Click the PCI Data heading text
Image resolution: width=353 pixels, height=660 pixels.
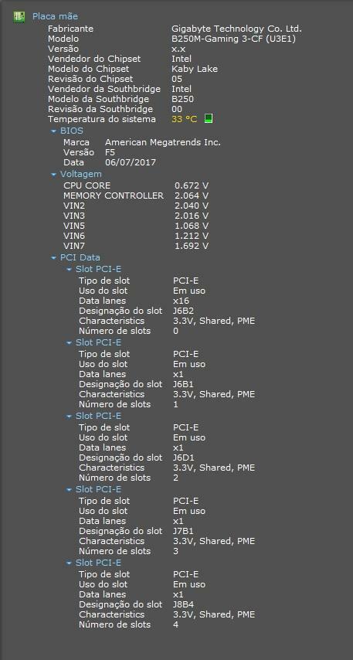coord(80,257)
